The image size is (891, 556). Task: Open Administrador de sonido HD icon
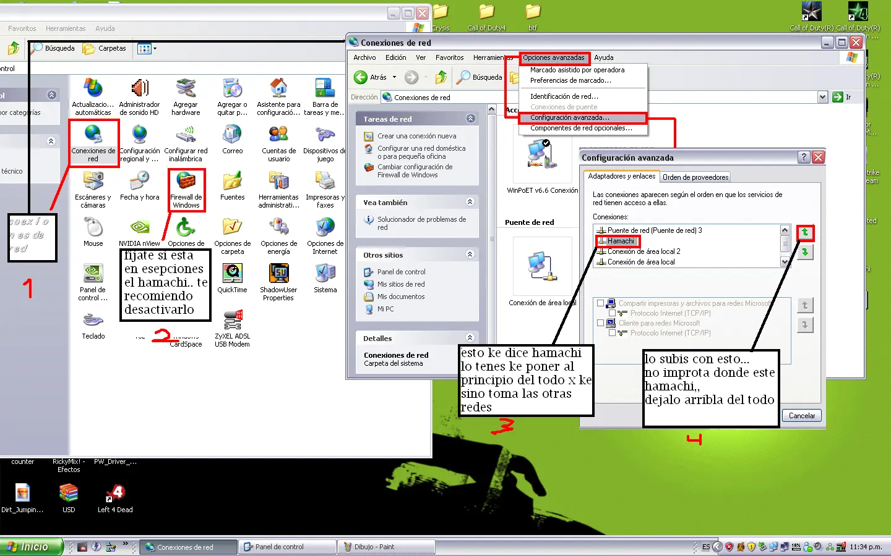tap(139, 96)
